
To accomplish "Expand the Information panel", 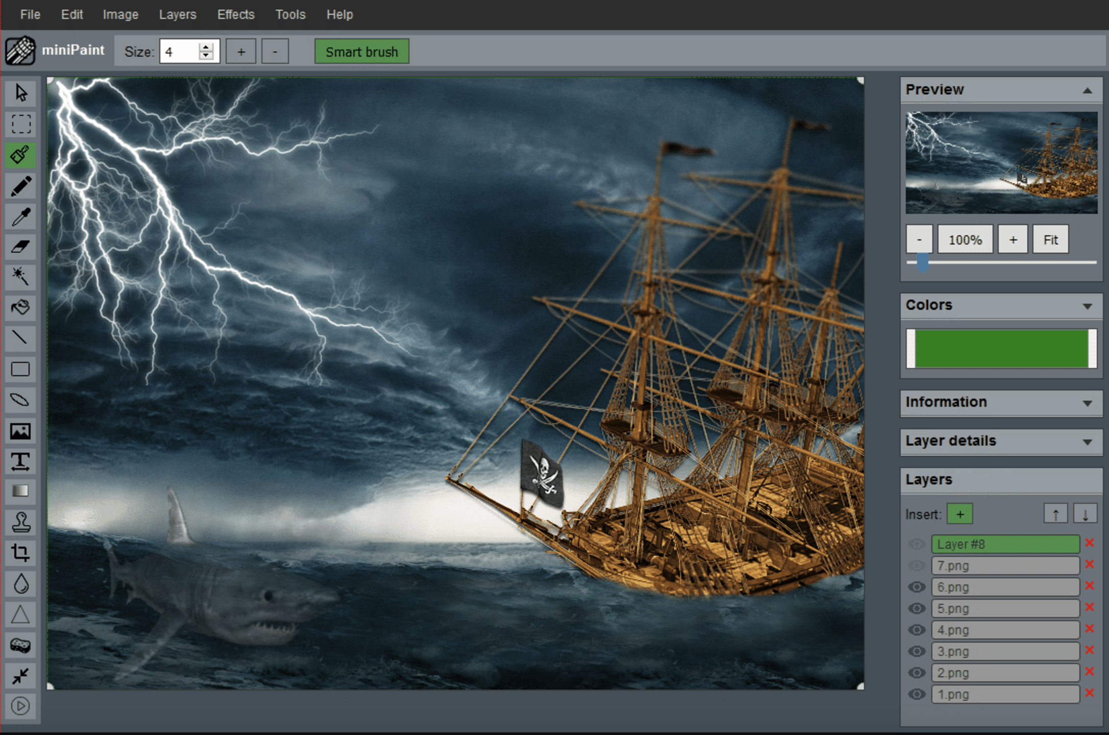I will click(x=1087, y=403).
